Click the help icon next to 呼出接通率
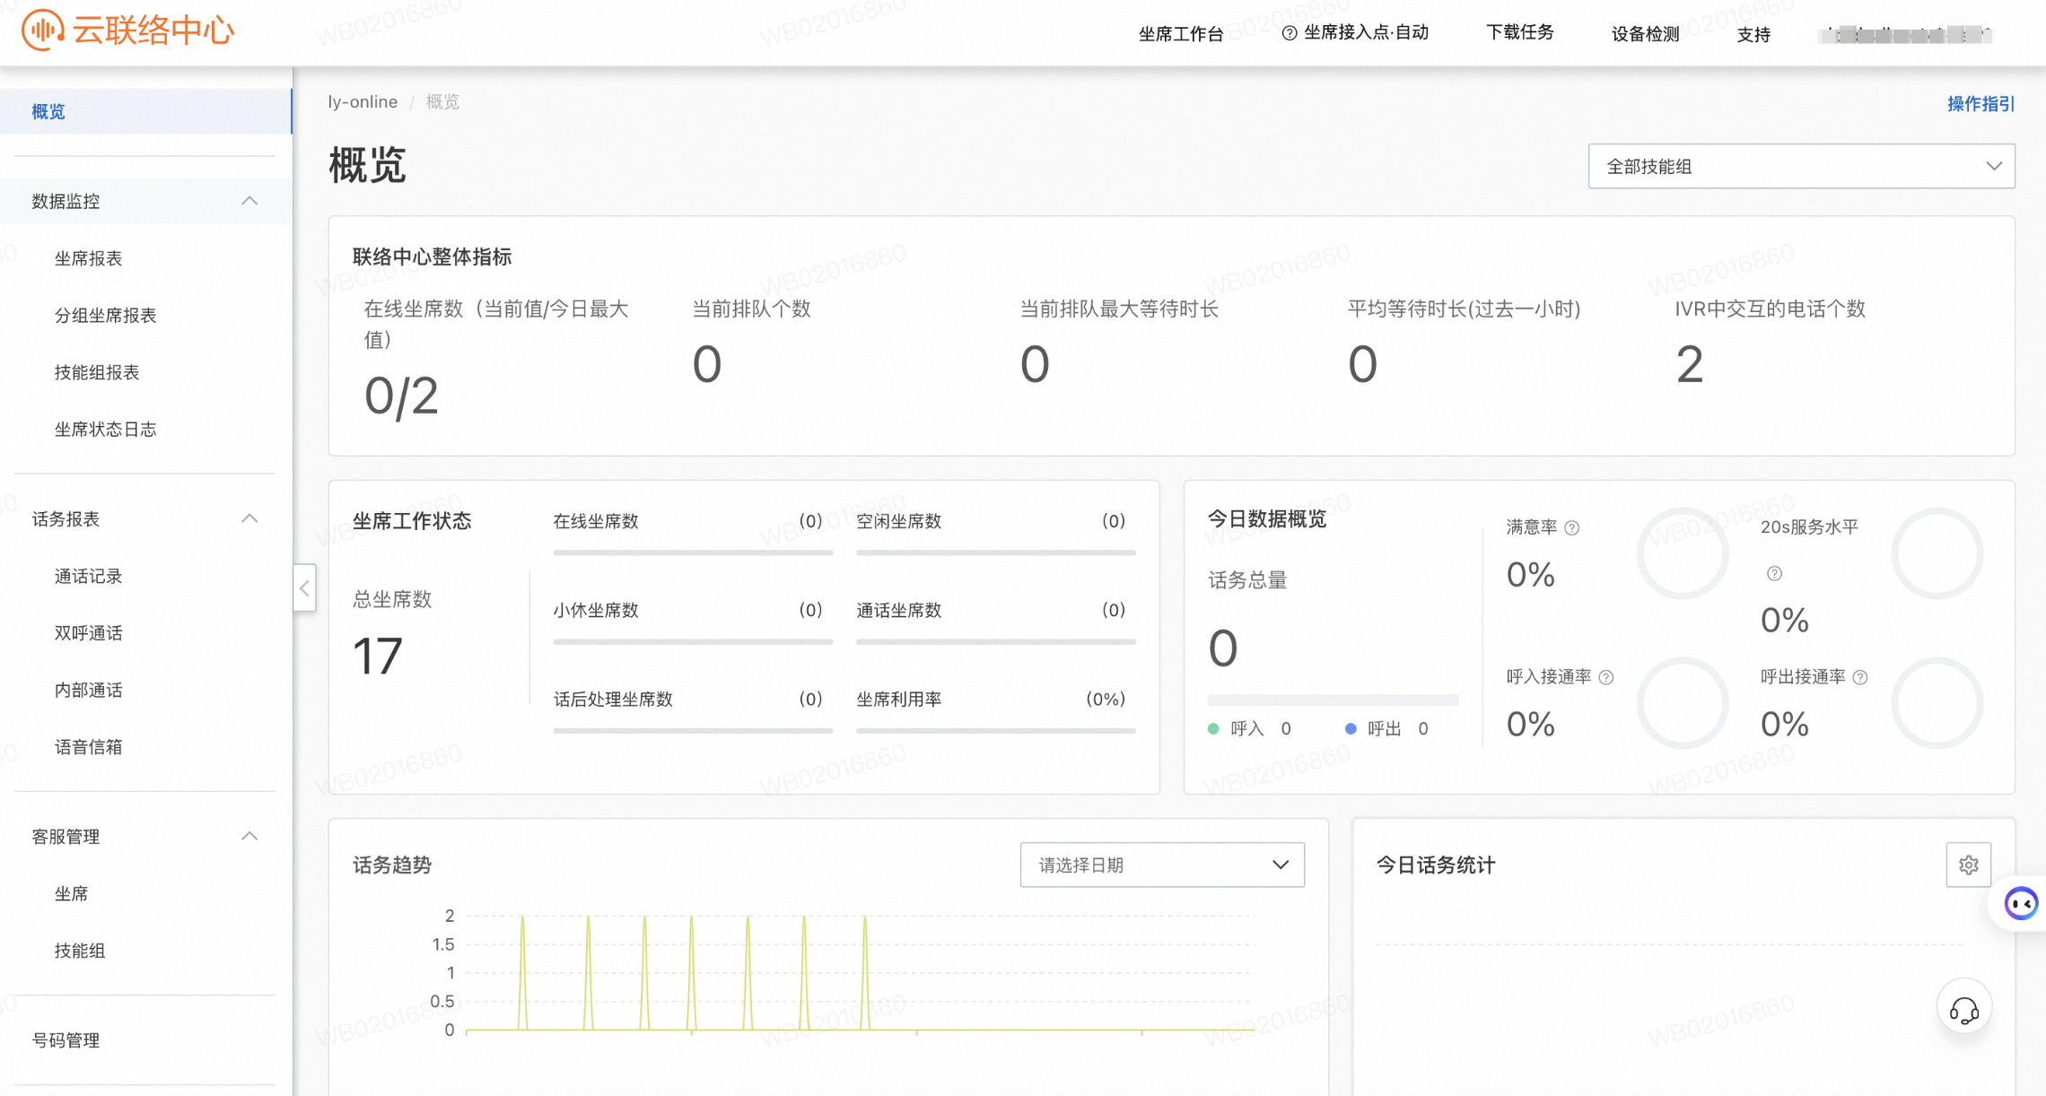Image resolution: width=2046 pixels, height=1096 pixels. click(x=1860, y=678)
